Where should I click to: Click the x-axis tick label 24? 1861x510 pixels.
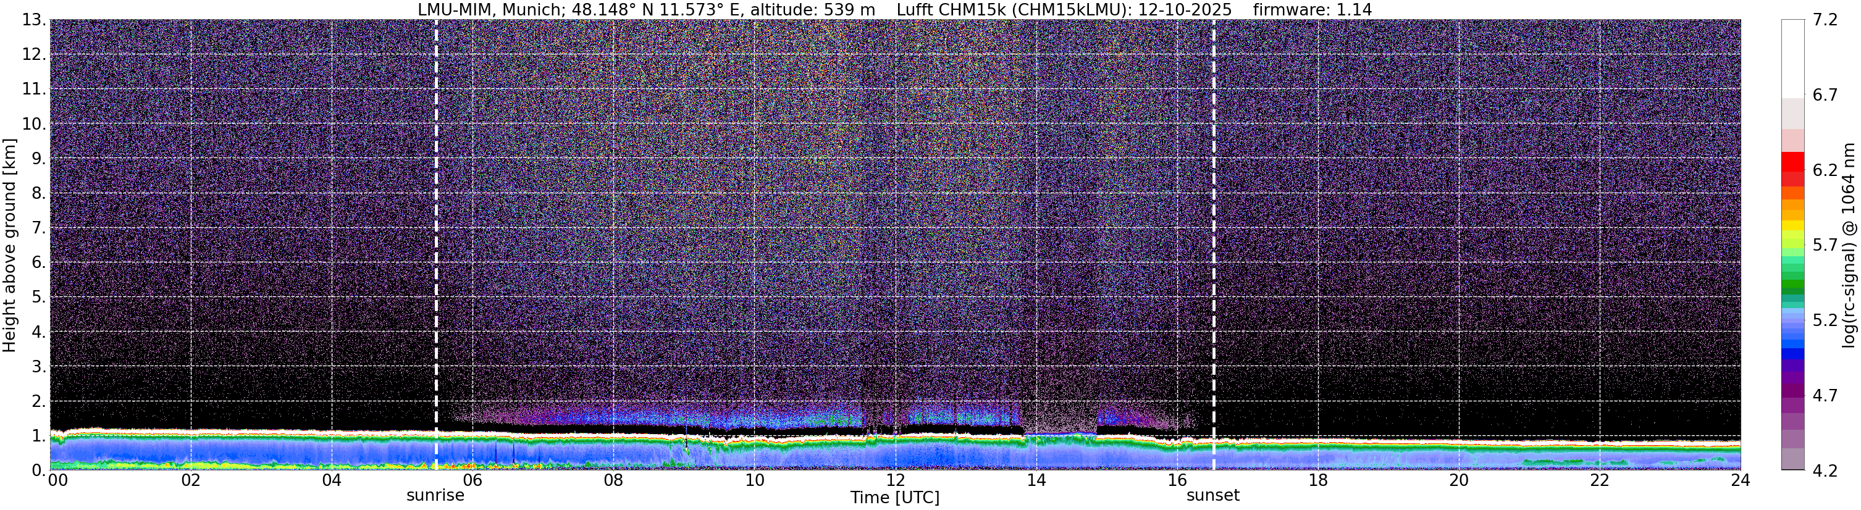pyautogui.click(x=1739, y=481)
